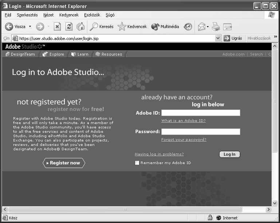The height and width of the screenshot is (223, 280).
Task: Open Keresés search magnifier
Action: point(102,27)
